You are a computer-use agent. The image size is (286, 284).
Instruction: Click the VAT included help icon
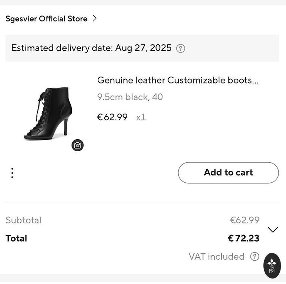(x=255, y=257)
